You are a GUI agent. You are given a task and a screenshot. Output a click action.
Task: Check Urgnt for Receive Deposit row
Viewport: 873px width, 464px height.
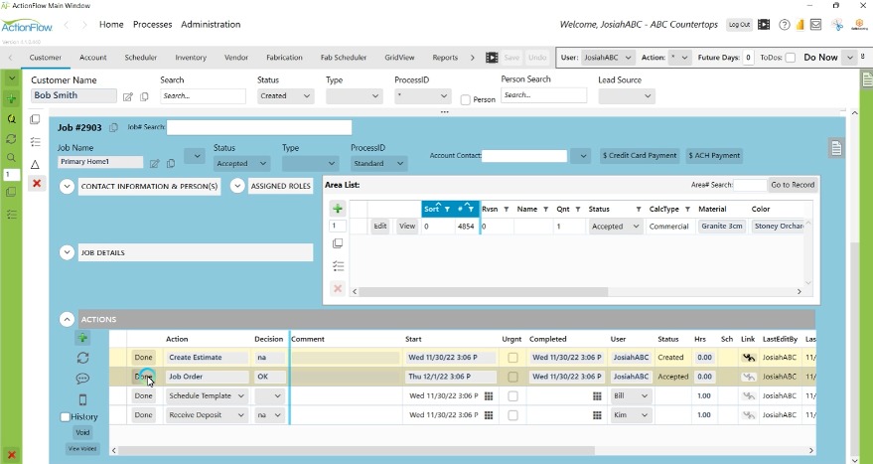(512, 415)
